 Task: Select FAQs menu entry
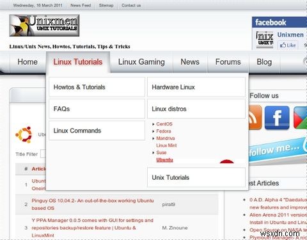click(x=97, y=109)
